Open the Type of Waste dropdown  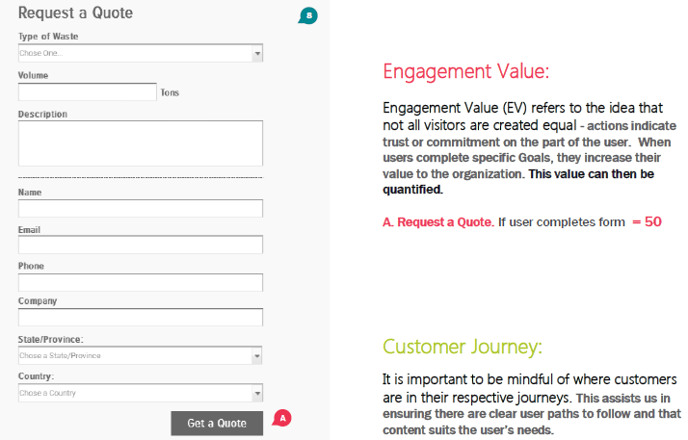click(141, 53)
